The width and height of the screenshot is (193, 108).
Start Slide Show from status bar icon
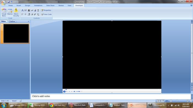[x=163, y=101]
